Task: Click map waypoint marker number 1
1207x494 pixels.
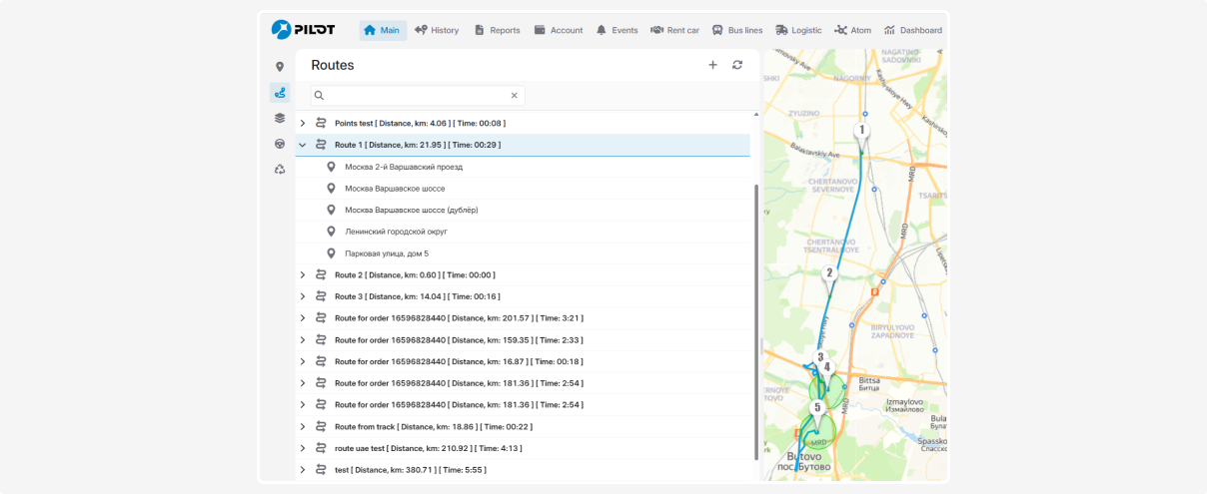Action: (x=861, y=131)
